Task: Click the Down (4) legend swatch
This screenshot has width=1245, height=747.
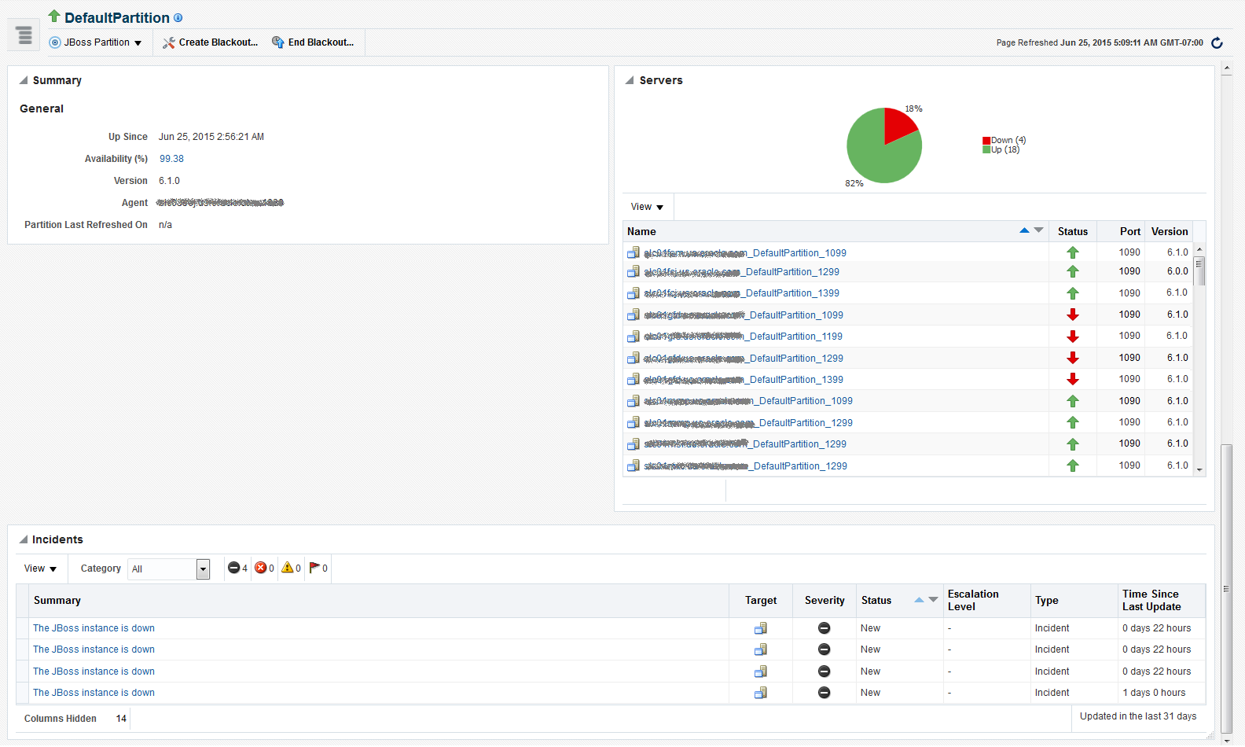Action: coord(986,141)
